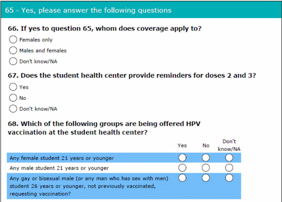
Task: Mark Don't know/NA for female student row
Action: (x=229, y=158)
